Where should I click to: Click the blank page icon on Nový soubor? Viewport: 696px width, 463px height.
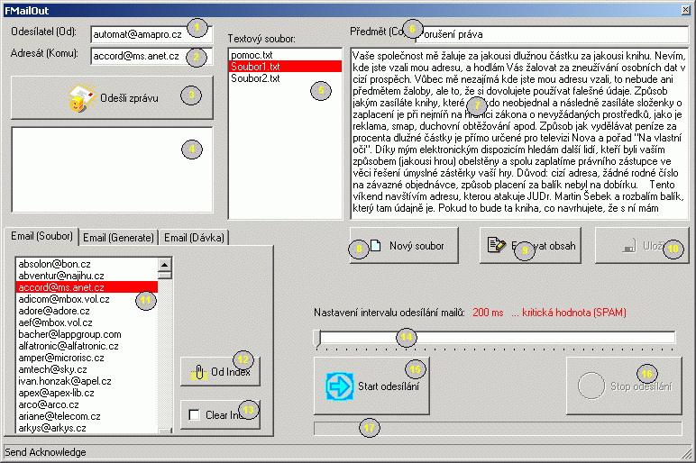pos(376,246)
